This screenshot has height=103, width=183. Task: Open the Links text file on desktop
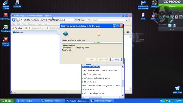pos(143,16)
